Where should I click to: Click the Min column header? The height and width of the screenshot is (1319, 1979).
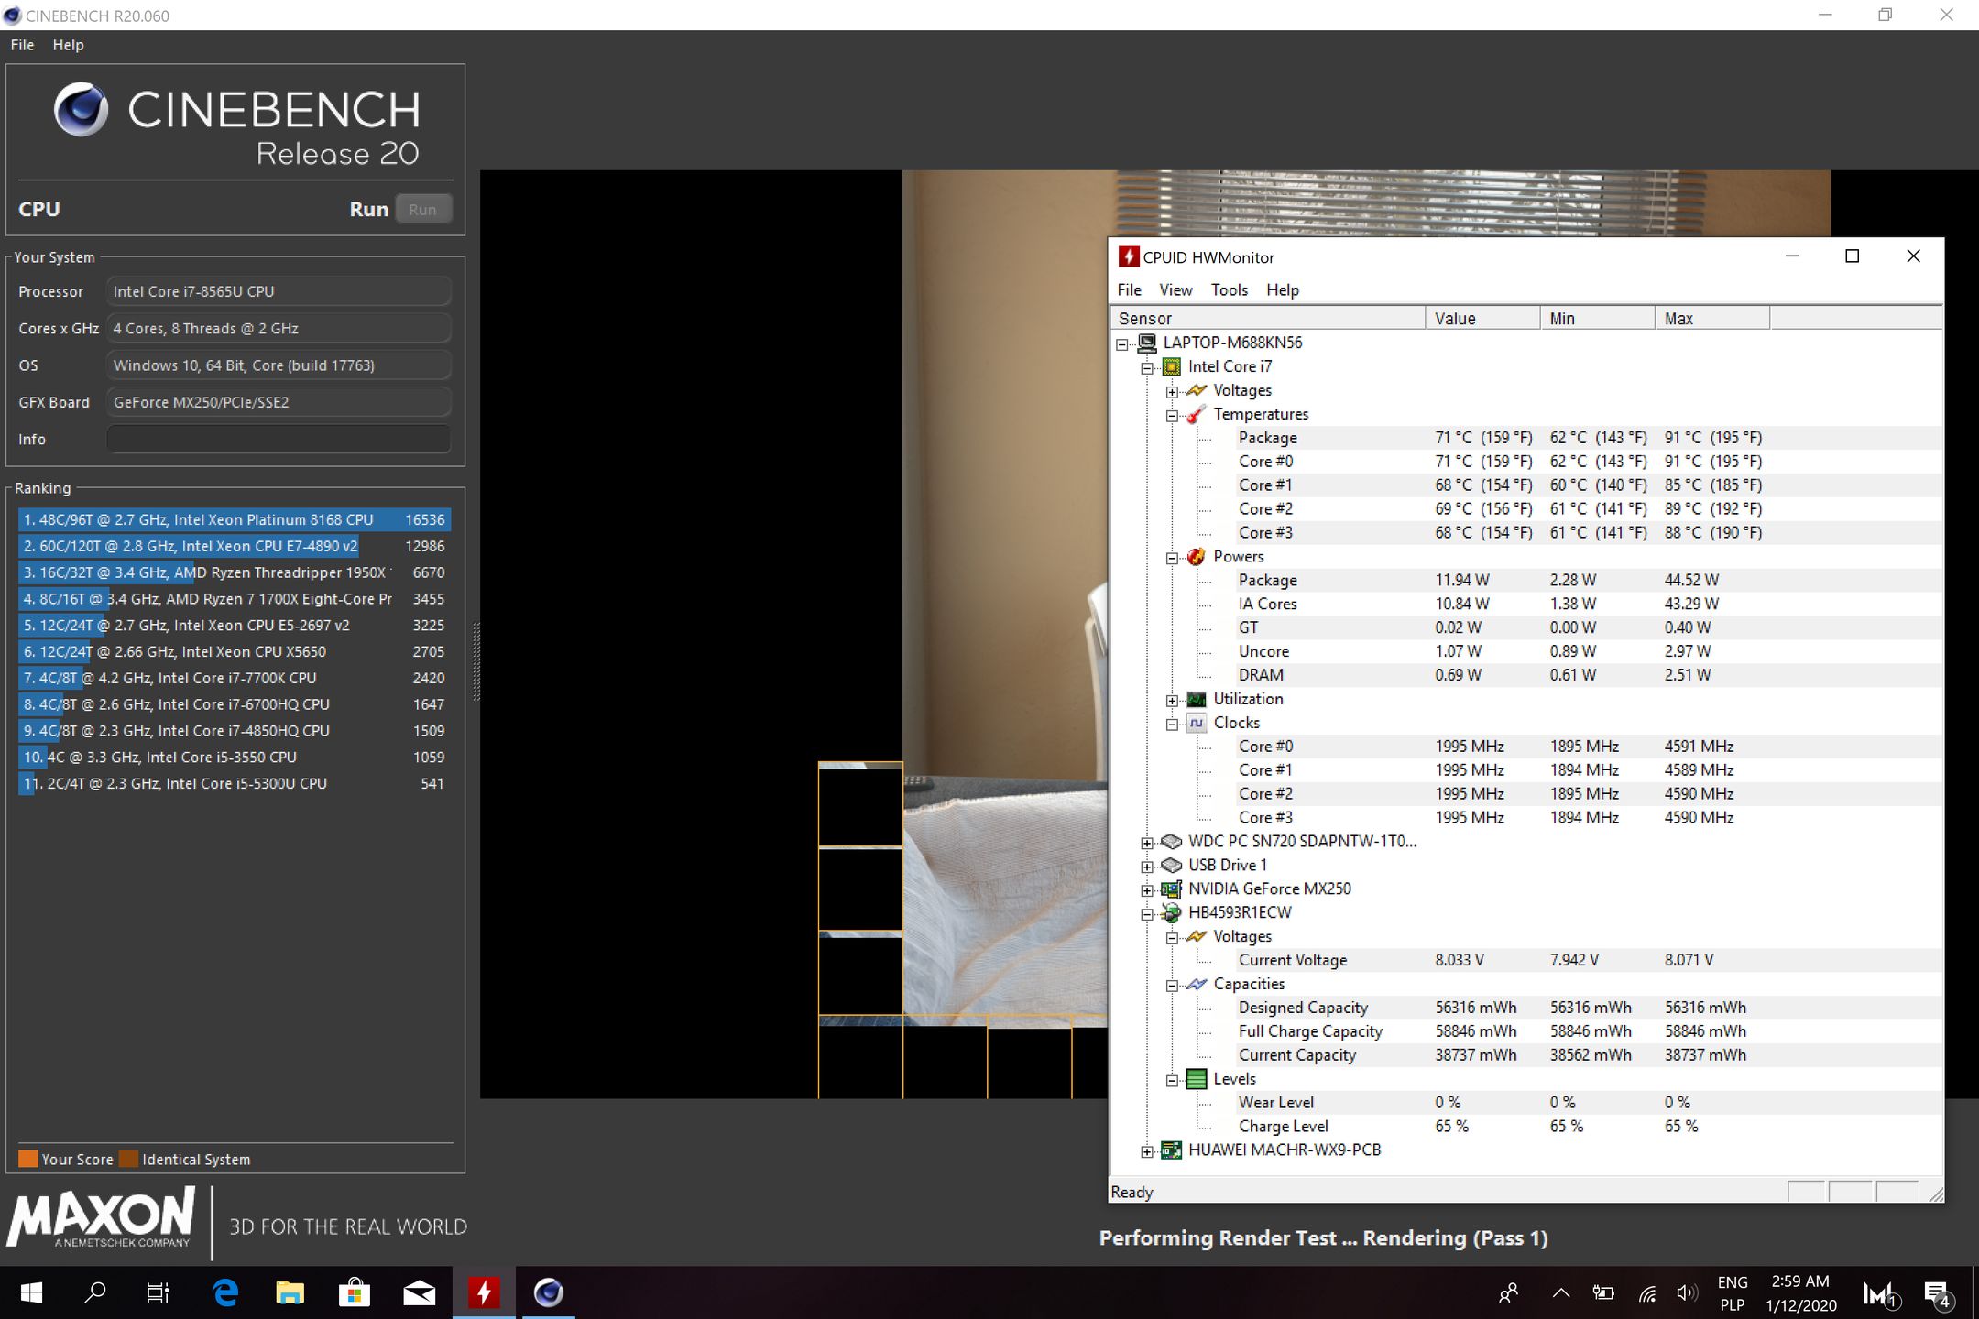[1598, 318]
